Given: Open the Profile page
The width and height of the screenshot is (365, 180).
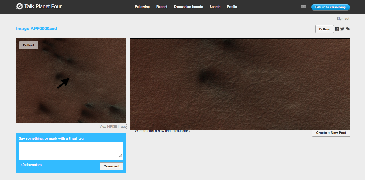Looking at the screenshot, I should pos(232,7).
